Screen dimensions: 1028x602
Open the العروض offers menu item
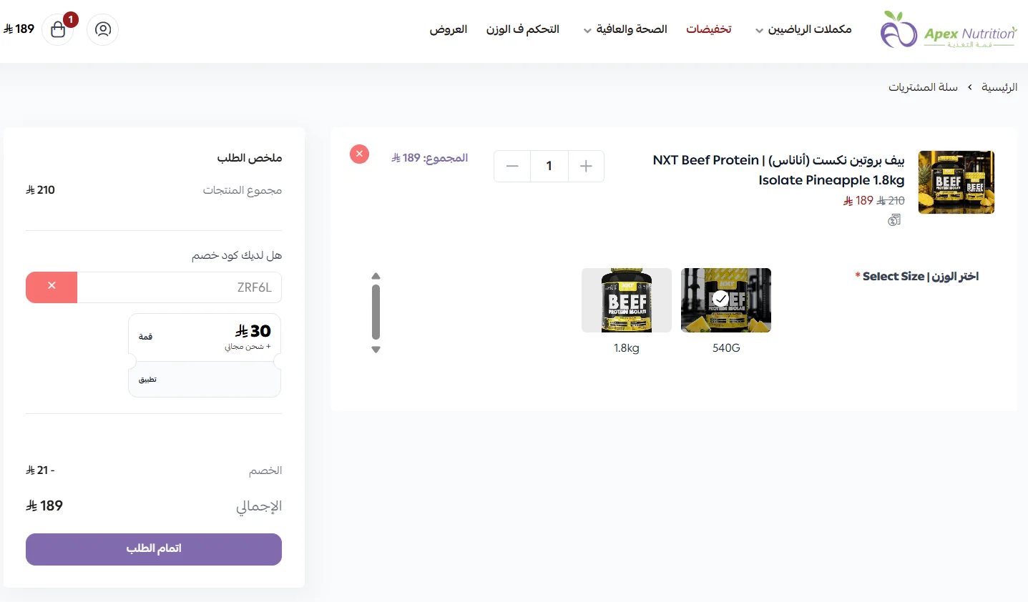click(449, 29)
